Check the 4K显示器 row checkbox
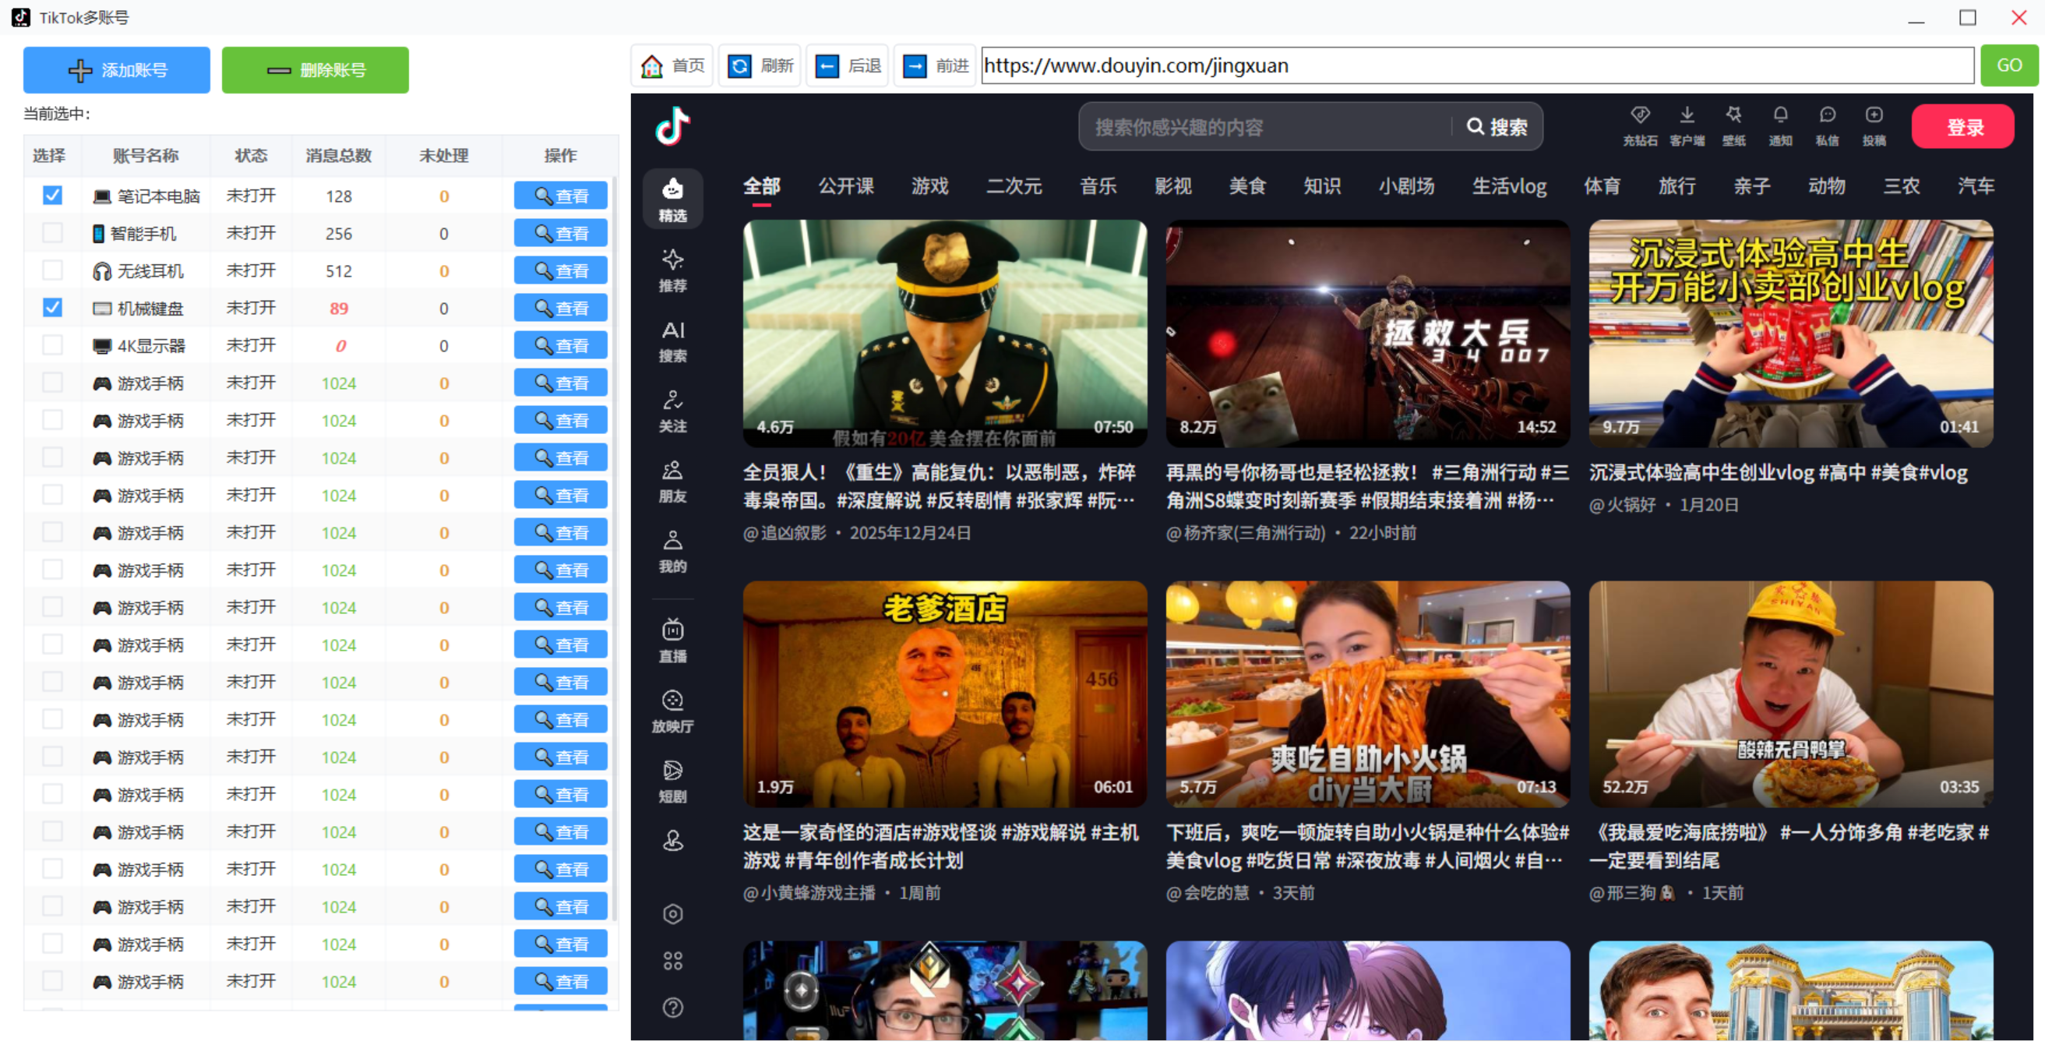2045x1052 pixels. click(52, 344)
